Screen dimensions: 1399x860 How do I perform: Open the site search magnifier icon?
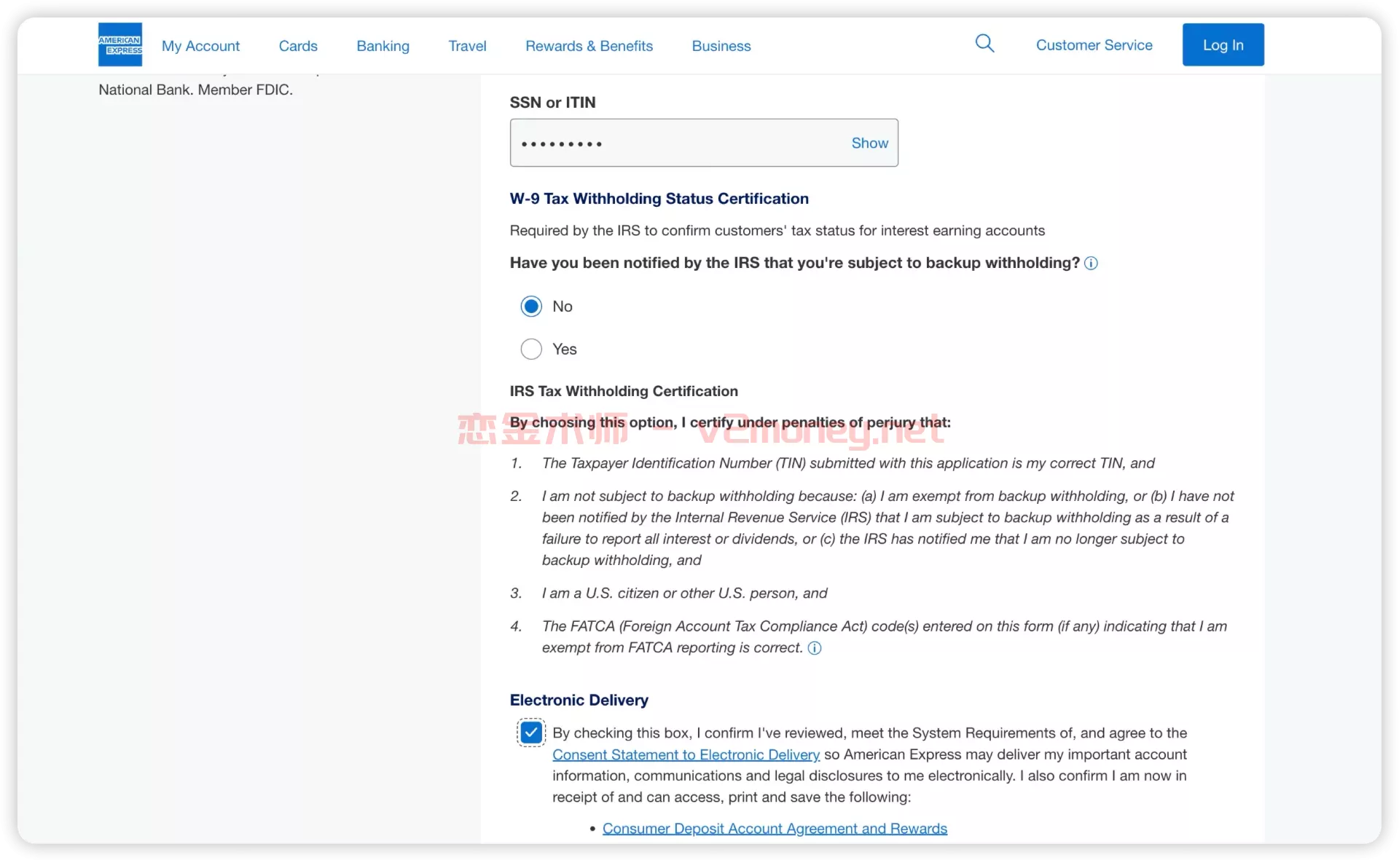[984, 44]
